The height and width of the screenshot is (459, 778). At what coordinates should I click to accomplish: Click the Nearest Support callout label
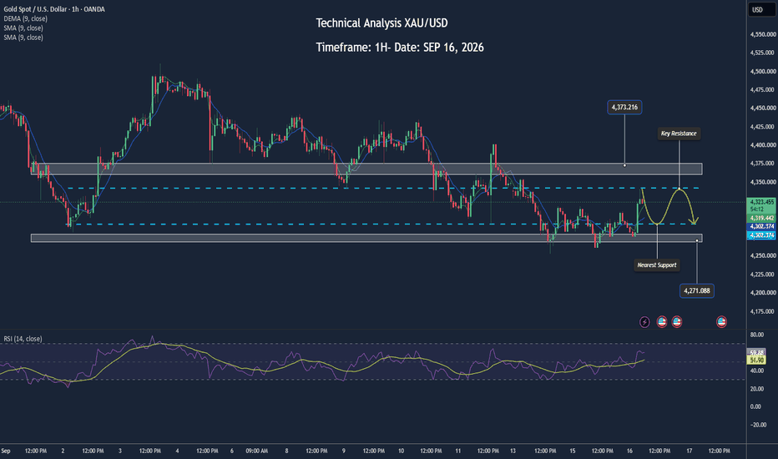coord(657,265)
